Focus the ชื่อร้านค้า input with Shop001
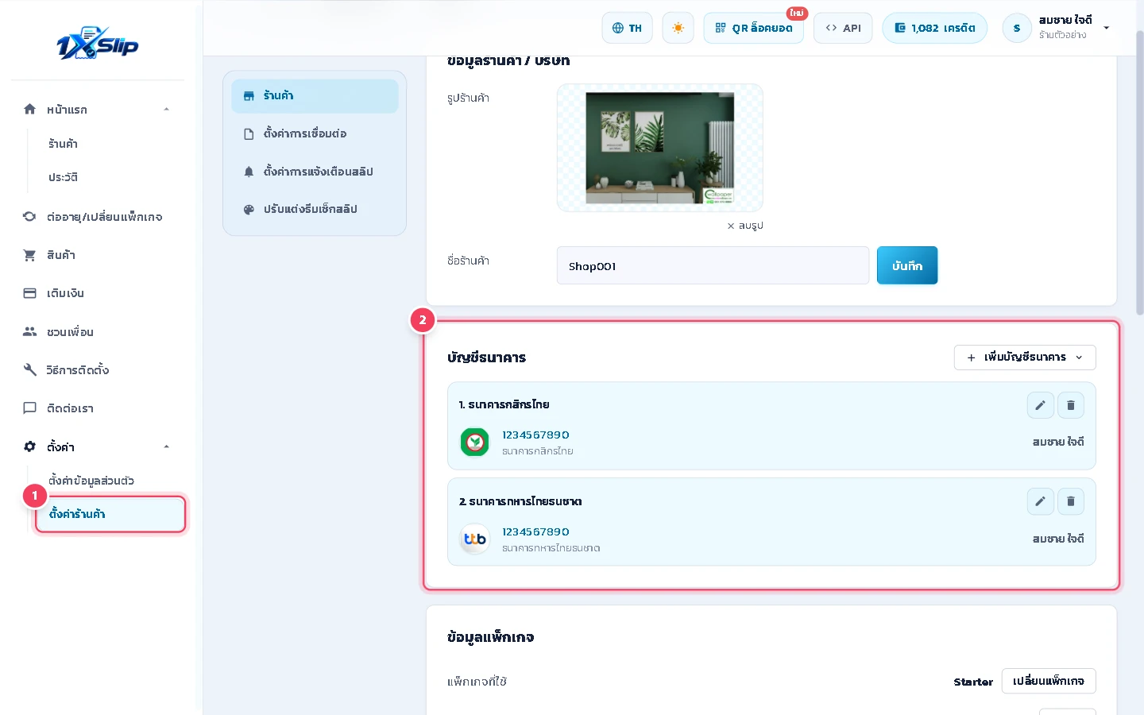 click(x=713, y=265)
